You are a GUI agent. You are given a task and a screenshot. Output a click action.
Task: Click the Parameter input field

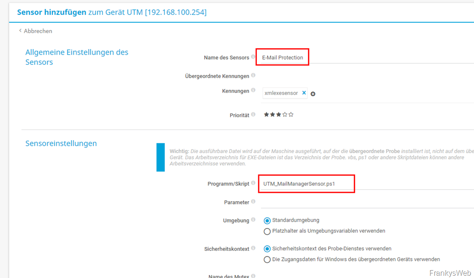[366, 202]
